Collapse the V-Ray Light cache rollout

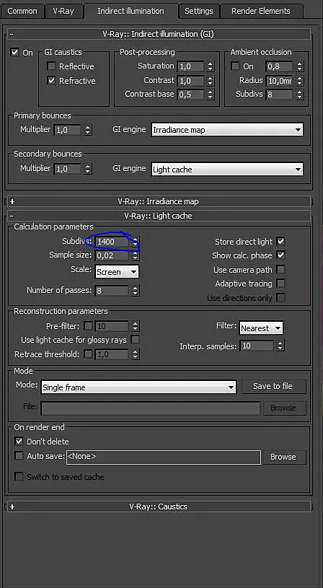[x=159, y=216]
